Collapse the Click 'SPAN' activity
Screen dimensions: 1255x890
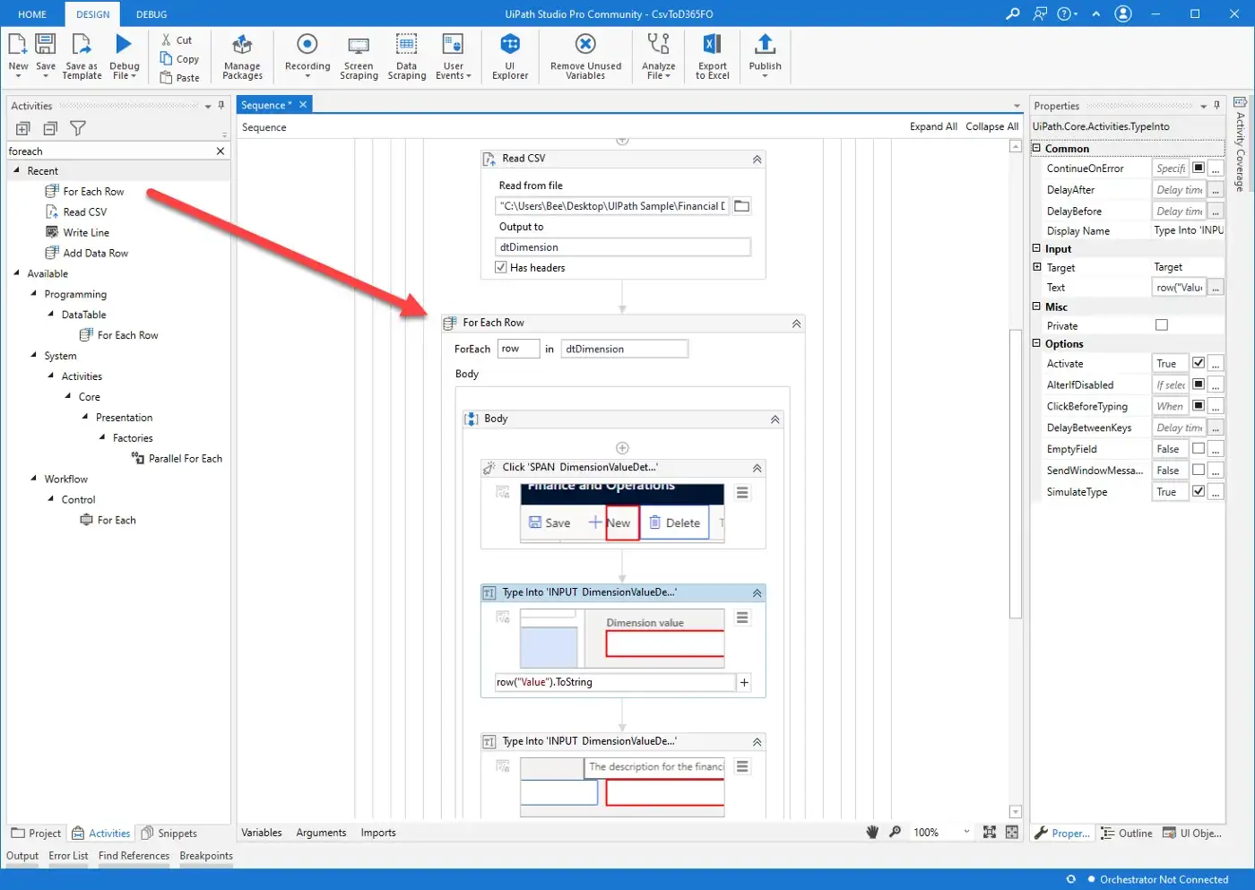757,468
